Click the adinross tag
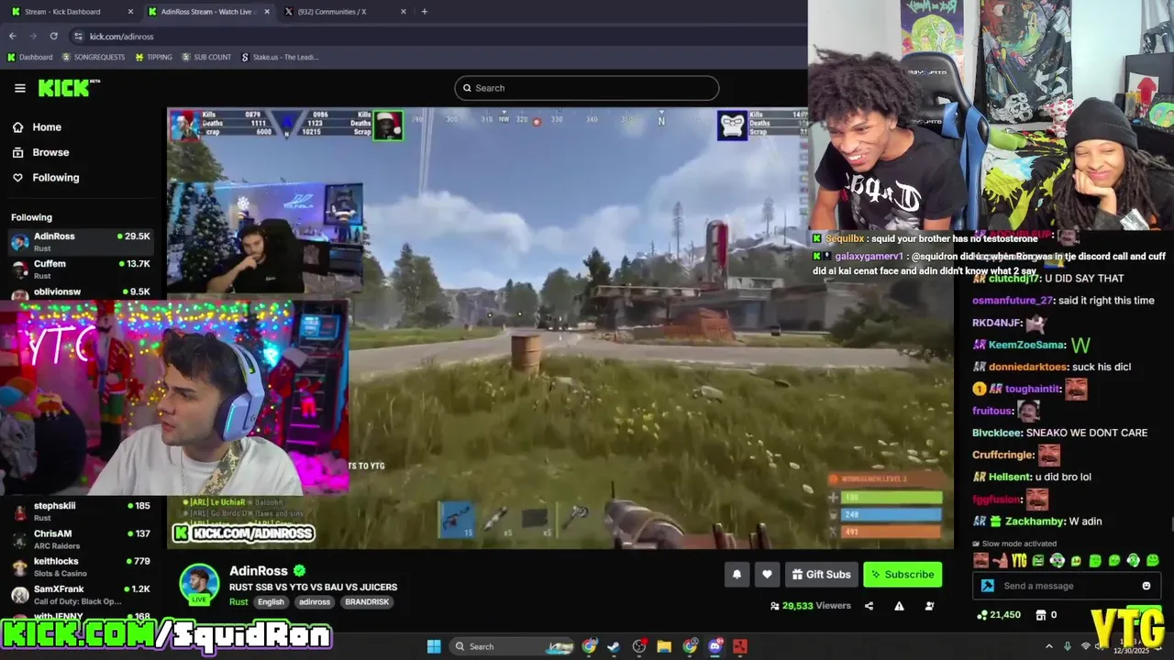This screenshot has height=660, width=1174. pyautogui.click(x=315, y=602)
